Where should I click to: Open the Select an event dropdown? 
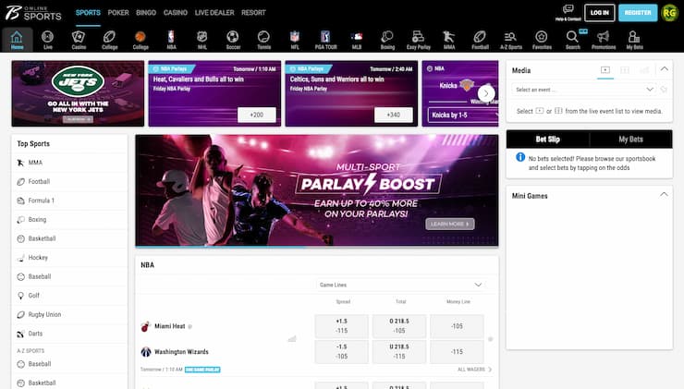[584, 90]
